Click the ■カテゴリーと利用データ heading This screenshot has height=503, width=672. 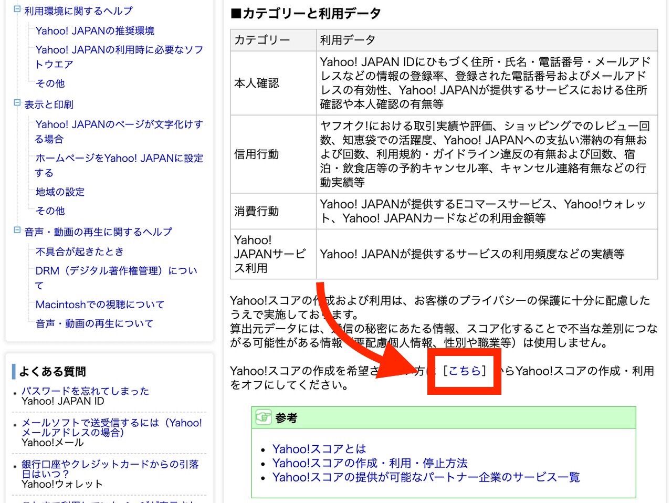coord(306,13)
